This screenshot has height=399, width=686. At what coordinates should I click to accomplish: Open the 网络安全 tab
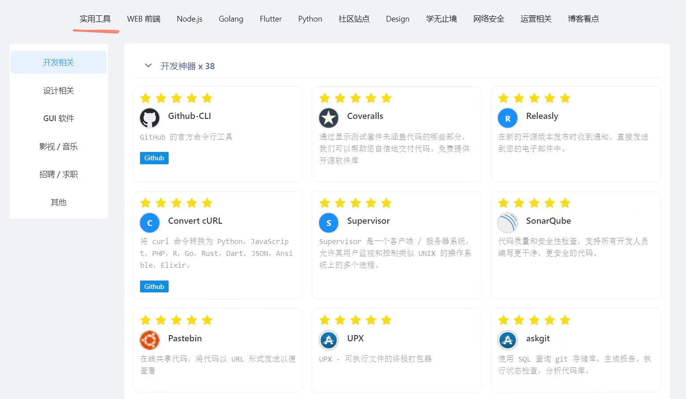click(x=489, y=19)
